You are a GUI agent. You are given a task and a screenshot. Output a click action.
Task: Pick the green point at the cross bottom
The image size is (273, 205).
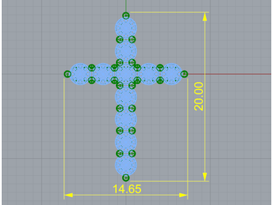click(126, 178)
